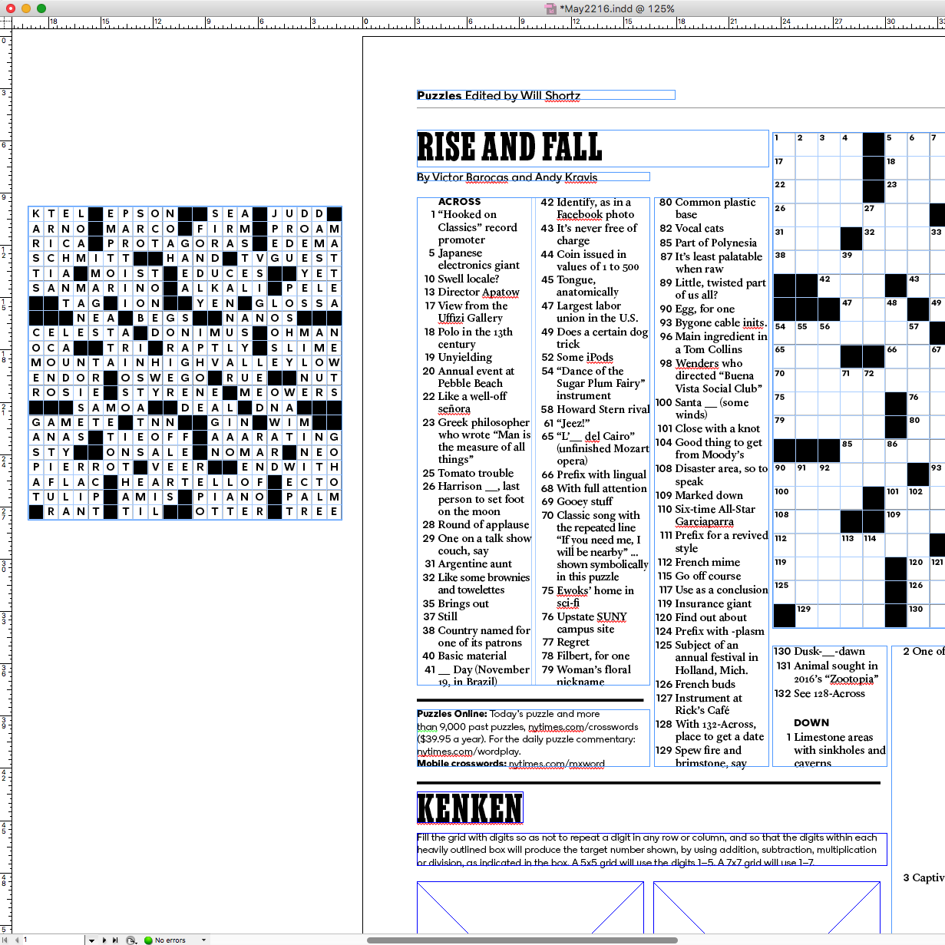Click the next page arrow icon
945x945 pixels.
click(104, 940)
